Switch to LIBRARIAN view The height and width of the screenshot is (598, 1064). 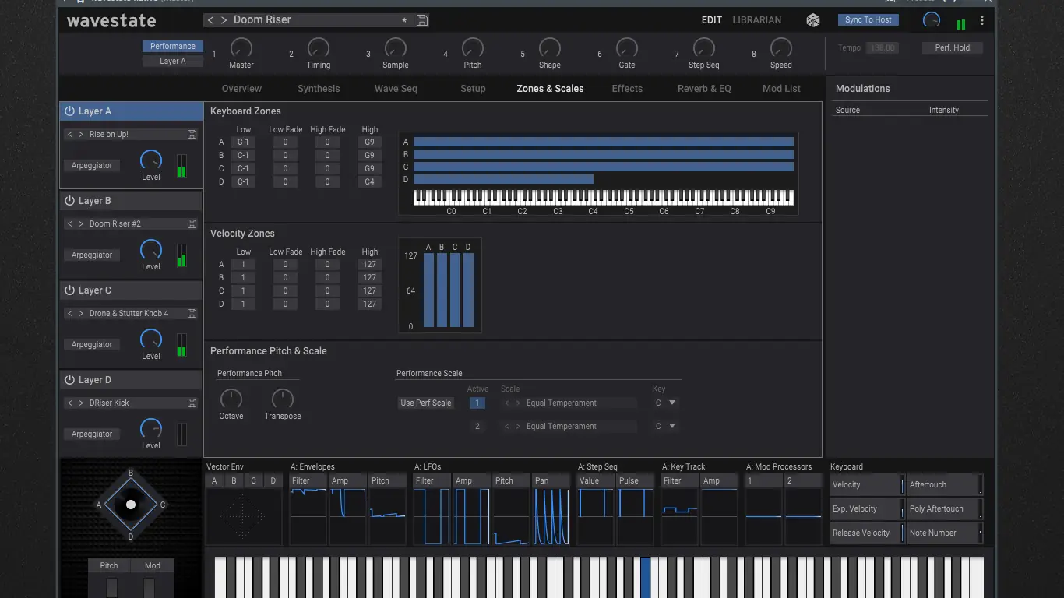pos(756,20)
